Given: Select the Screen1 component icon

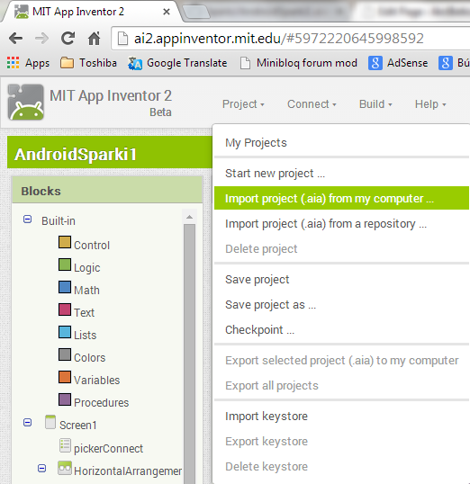Looking at the screenshot, I should pyautogui.click(x=50, y=422).
